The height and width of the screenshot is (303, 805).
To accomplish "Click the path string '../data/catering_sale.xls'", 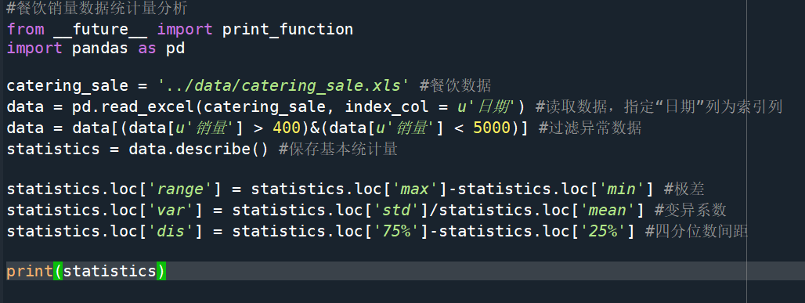I will [283, 85].
